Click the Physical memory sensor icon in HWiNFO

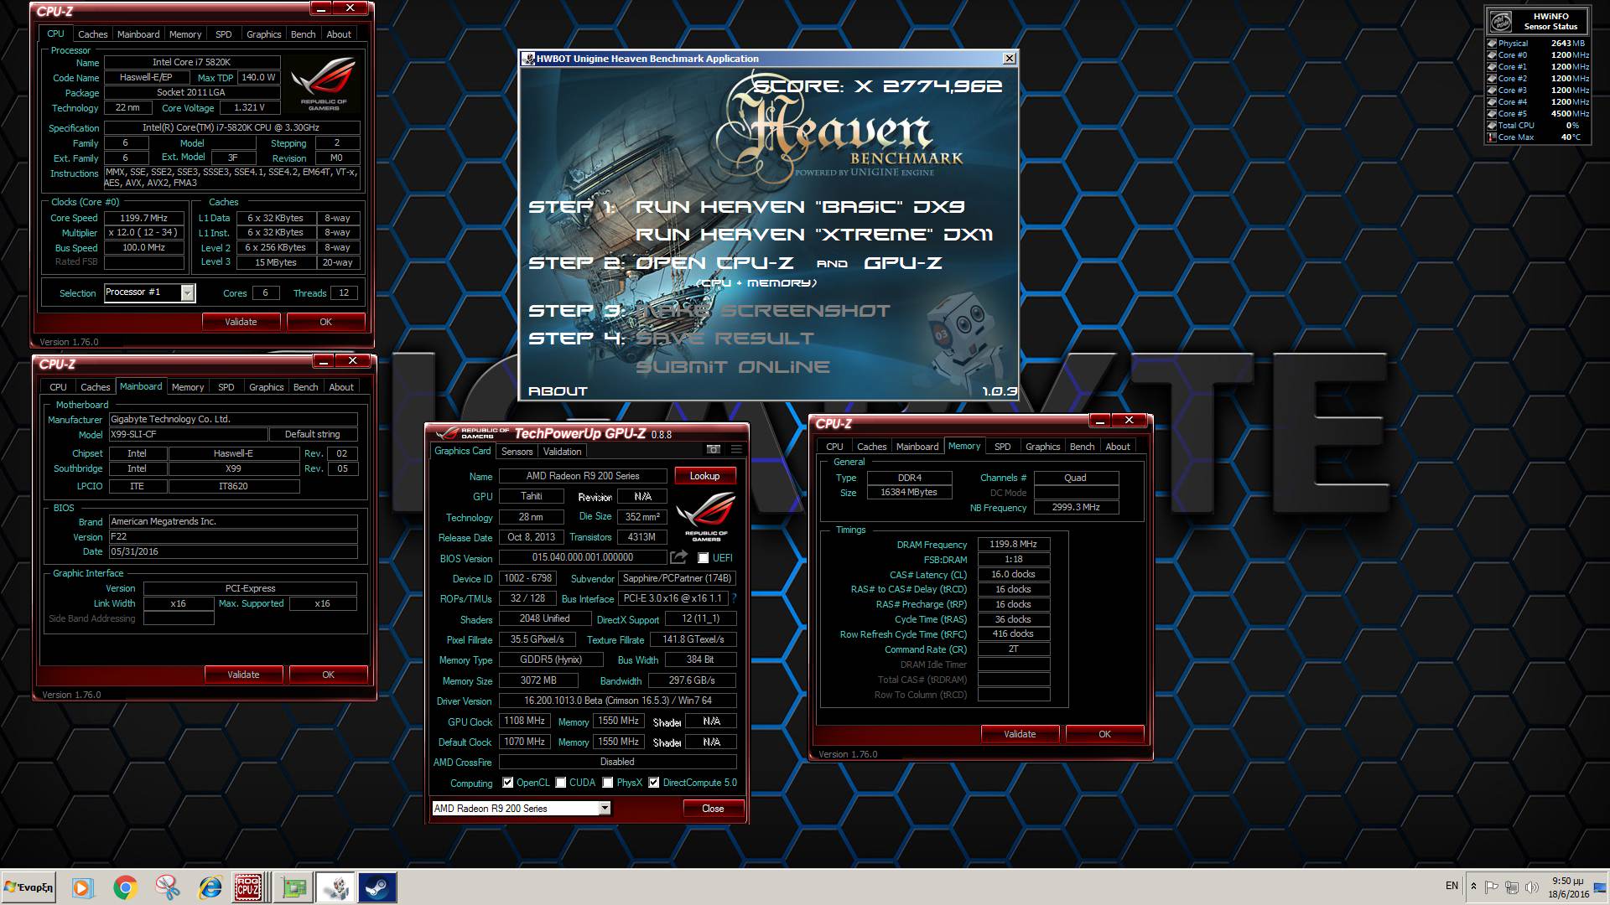pyautogui.click(x=1492, y=44)
